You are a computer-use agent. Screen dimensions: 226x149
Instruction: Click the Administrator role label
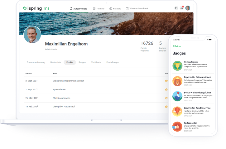pos(51,49)
